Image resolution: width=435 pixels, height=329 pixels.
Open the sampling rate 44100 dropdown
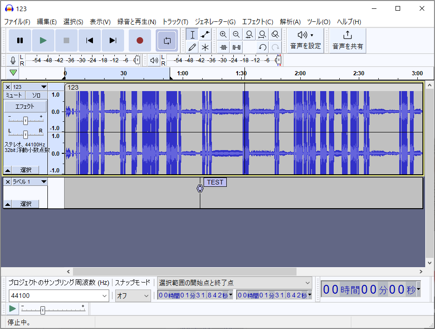(x=58, y=296)
